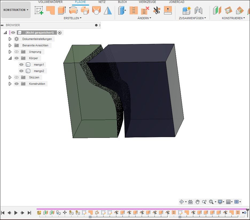Viewport: 250px width, 220px height.
Task: Select the Unstitch tool with red X
Action: click(145, 10)
